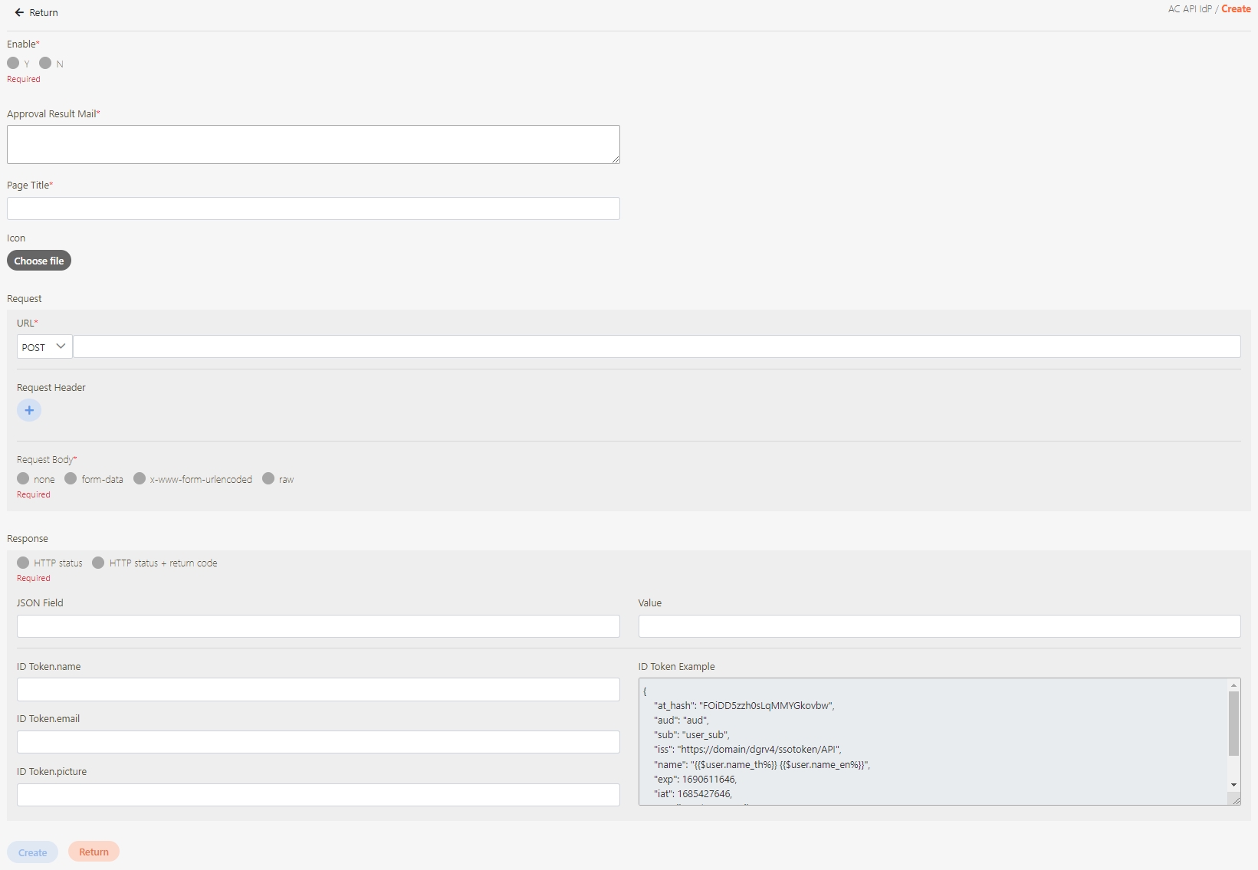Open the POST method dropdown
The width and height of the screenshot is (1258, 870).
tap(44, 346)
